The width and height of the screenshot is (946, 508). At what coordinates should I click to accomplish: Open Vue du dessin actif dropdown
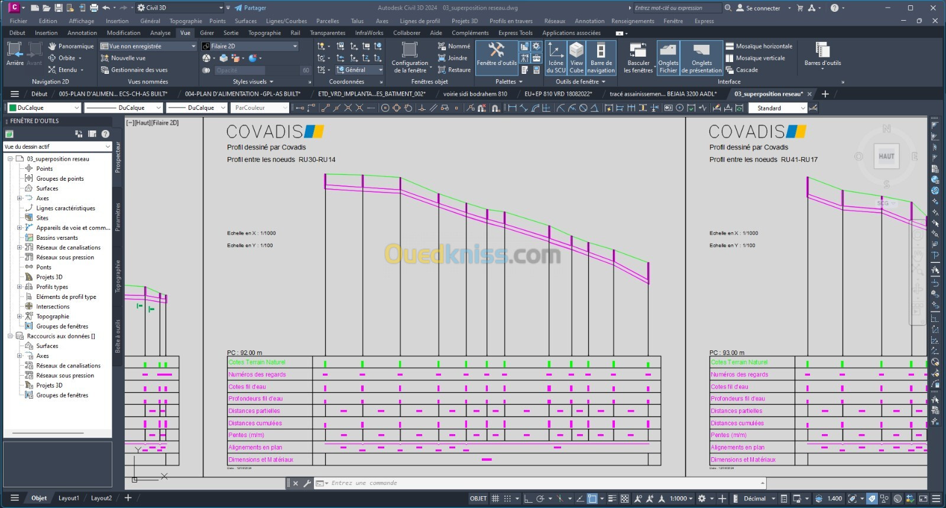click(57, 146)
